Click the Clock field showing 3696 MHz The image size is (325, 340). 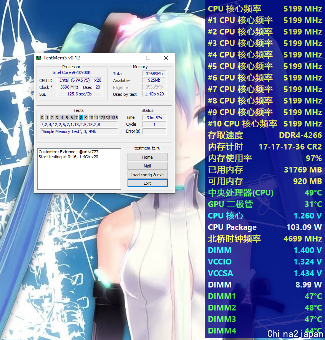pos(69,87)
